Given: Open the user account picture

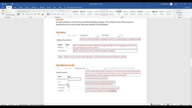Looking at the screenshot, I should tap(171, 4).
